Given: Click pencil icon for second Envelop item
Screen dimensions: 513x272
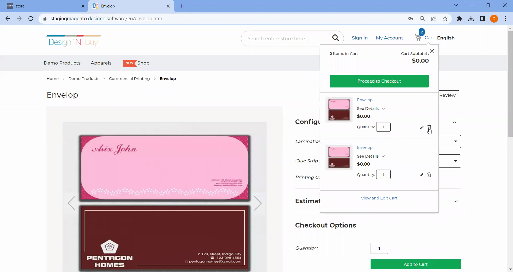Looking at the screenshot, I should pos(422,175).
